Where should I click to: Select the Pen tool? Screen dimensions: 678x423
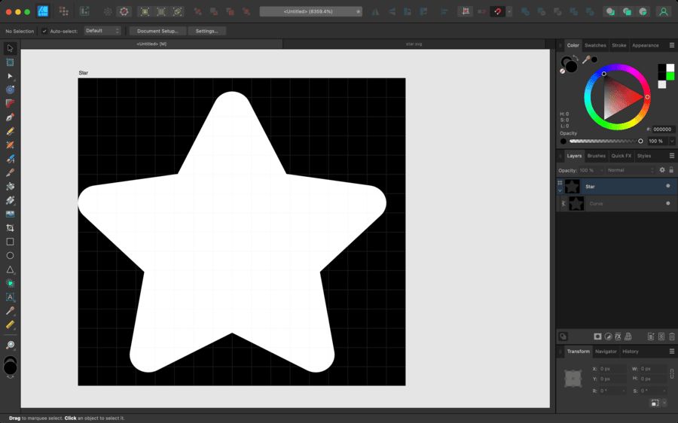click(10, 117)
